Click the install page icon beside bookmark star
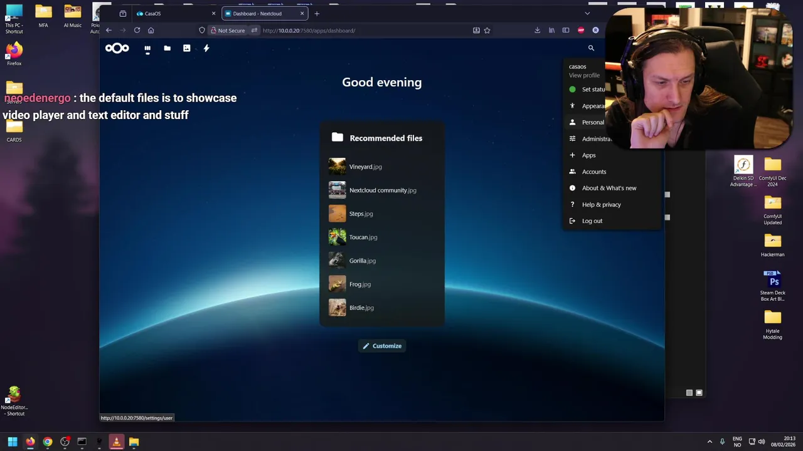Image resolution: width=803 pixels, height=451 pixels. pyautogui.click(x=476, y=30)
